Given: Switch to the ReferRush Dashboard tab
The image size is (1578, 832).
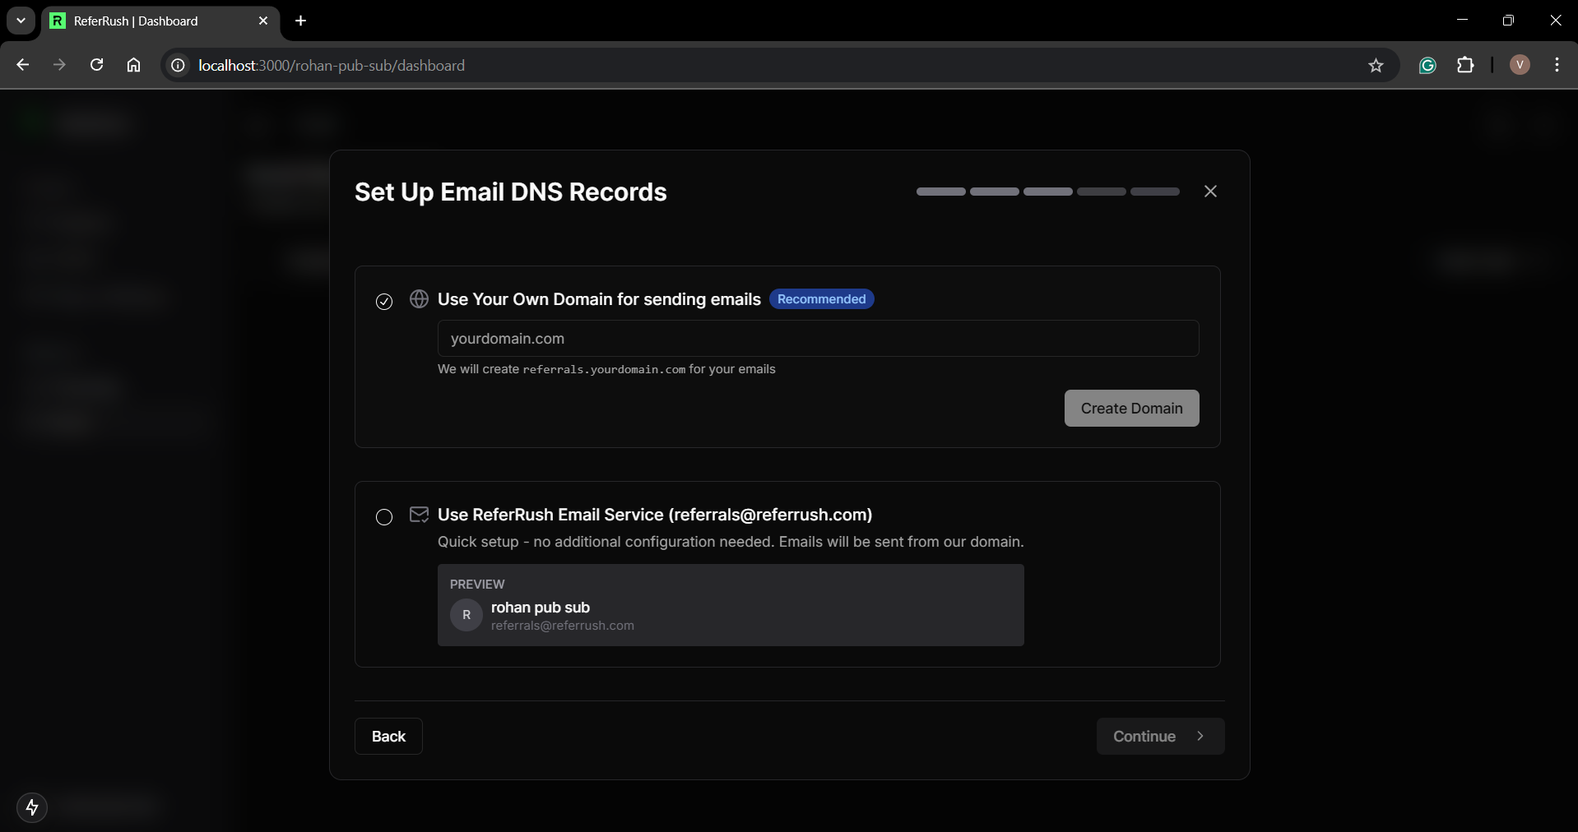Looking at the screenshot, I should [160, 21].
